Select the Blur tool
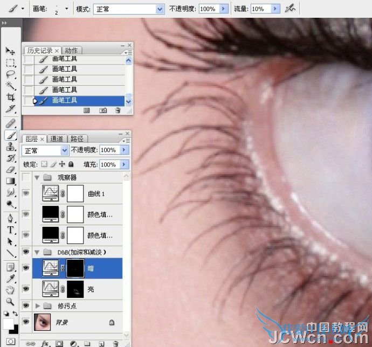 10,192
